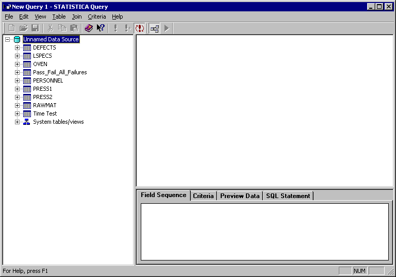Expand the OVEN table node

coord(17,64)
